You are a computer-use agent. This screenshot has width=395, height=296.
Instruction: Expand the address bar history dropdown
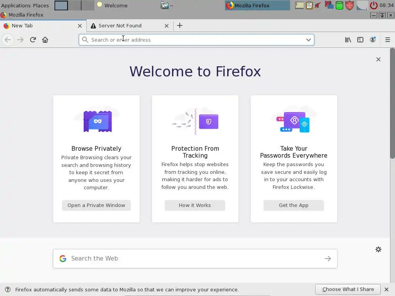(x=308, y=40)
